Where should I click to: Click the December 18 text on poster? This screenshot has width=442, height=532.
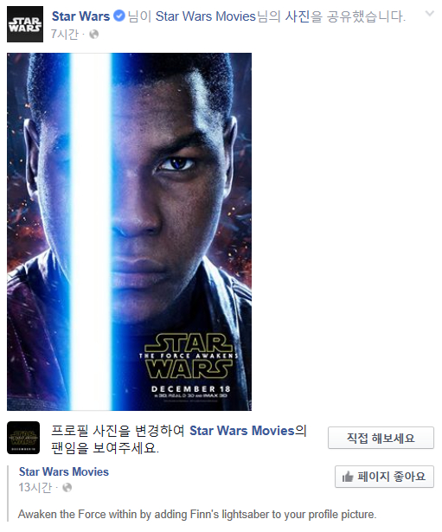[x=190, y=388]
